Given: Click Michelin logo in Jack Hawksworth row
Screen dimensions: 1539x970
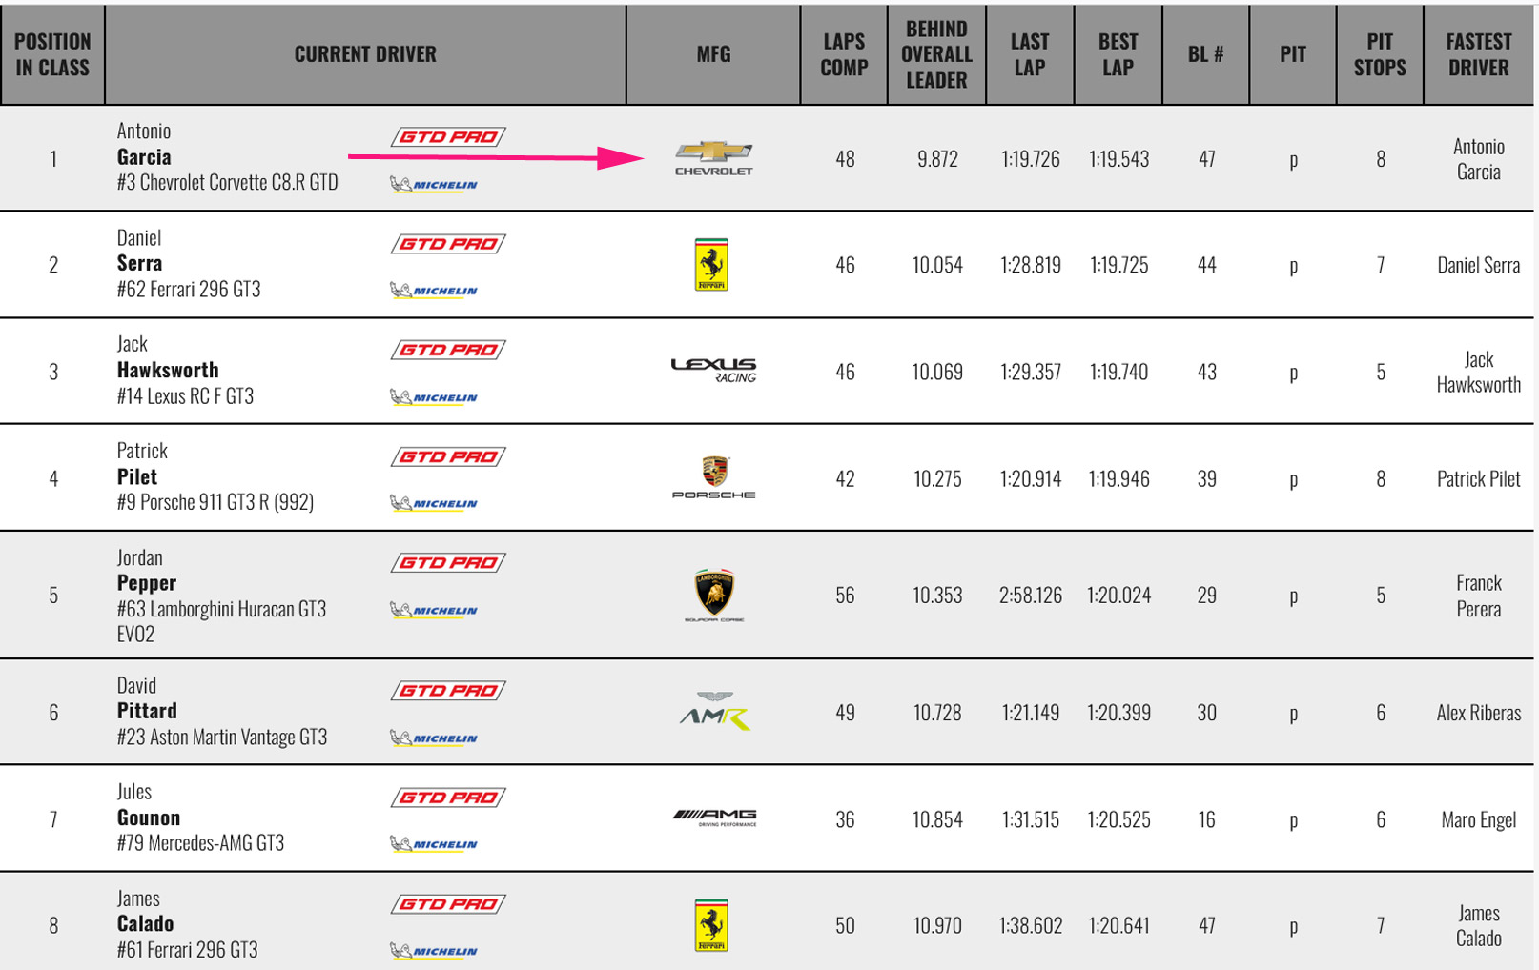Looking at the screenshot, I should tap(434, 397).
